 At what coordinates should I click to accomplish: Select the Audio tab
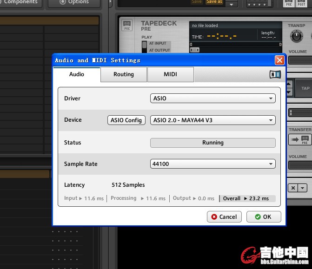(77, 74)
